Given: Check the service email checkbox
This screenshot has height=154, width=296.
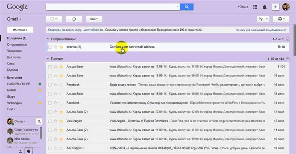Looking at the screenshot, I should pos(50,47).
